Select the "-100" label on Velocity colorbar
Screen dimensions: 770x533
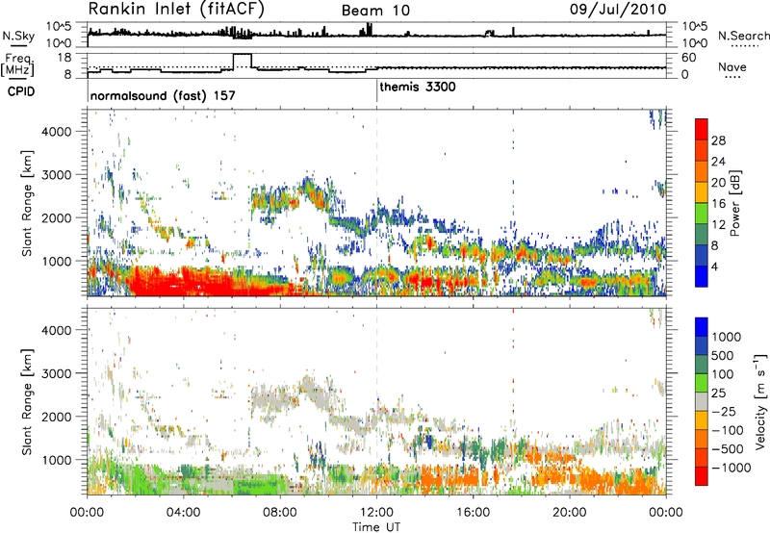(728, 430)
